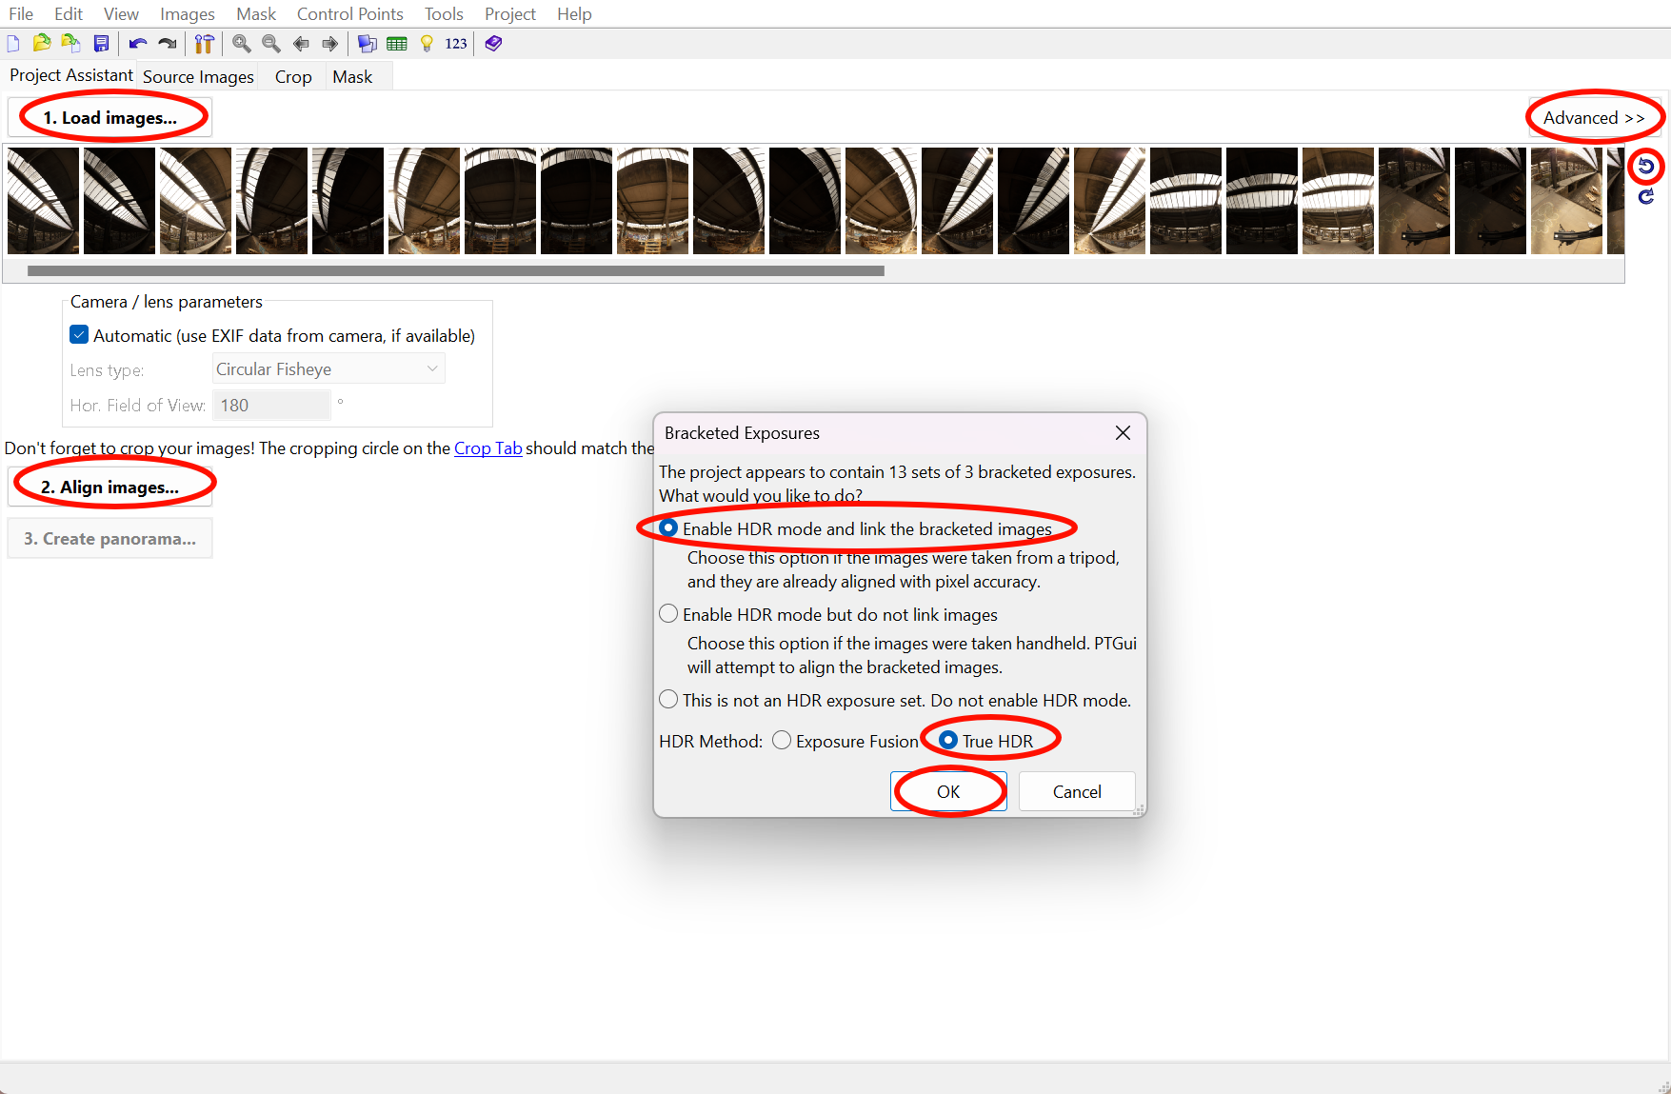Open the Images menu

point(188,14)
